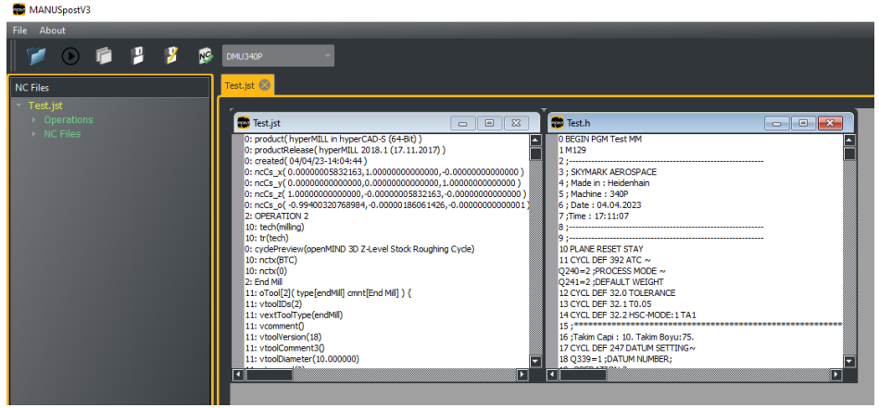Click the save disk toolbar icon

tap(137, 56)
